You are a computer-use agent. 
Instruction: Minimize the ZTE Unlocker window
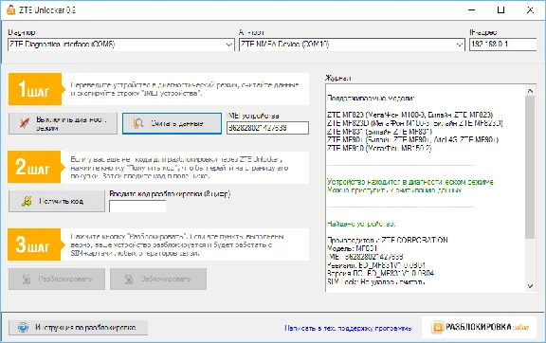click(x=471, y=9)
